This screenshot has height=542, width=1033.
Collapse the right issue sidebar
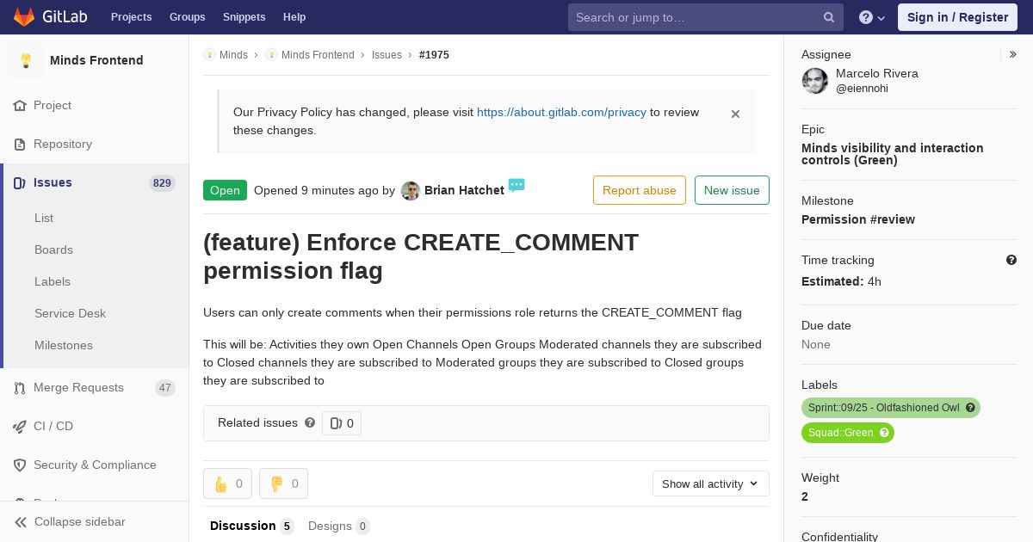coord(1013,54)
